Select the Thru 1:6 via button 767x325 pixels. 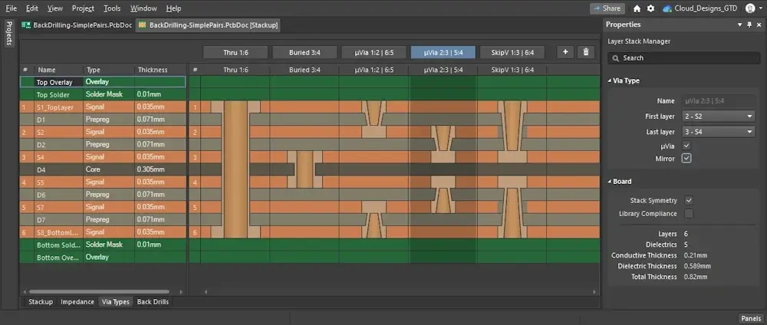(x=235, y=52)
